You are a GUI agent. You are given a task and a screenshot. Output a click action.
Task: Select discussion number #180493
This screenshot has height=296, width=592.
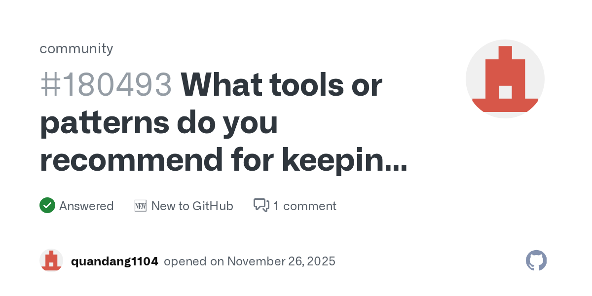pos(106,85)
